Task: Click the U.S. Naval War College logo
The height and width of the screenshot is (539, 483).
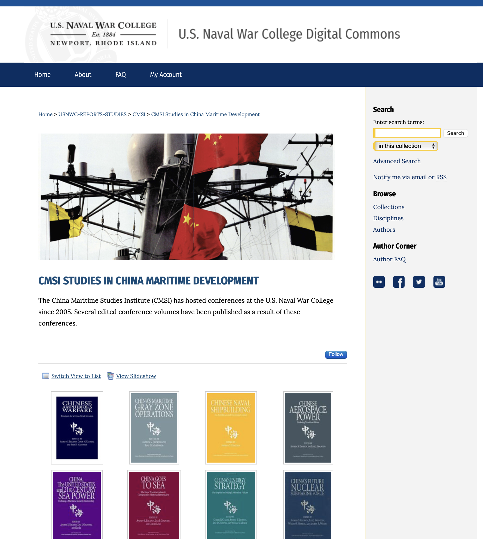Action: [103, 34]
